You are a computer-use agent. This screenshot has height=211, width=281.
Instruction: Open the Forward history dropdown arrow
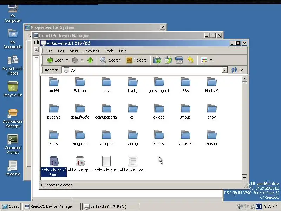[83, 60]
